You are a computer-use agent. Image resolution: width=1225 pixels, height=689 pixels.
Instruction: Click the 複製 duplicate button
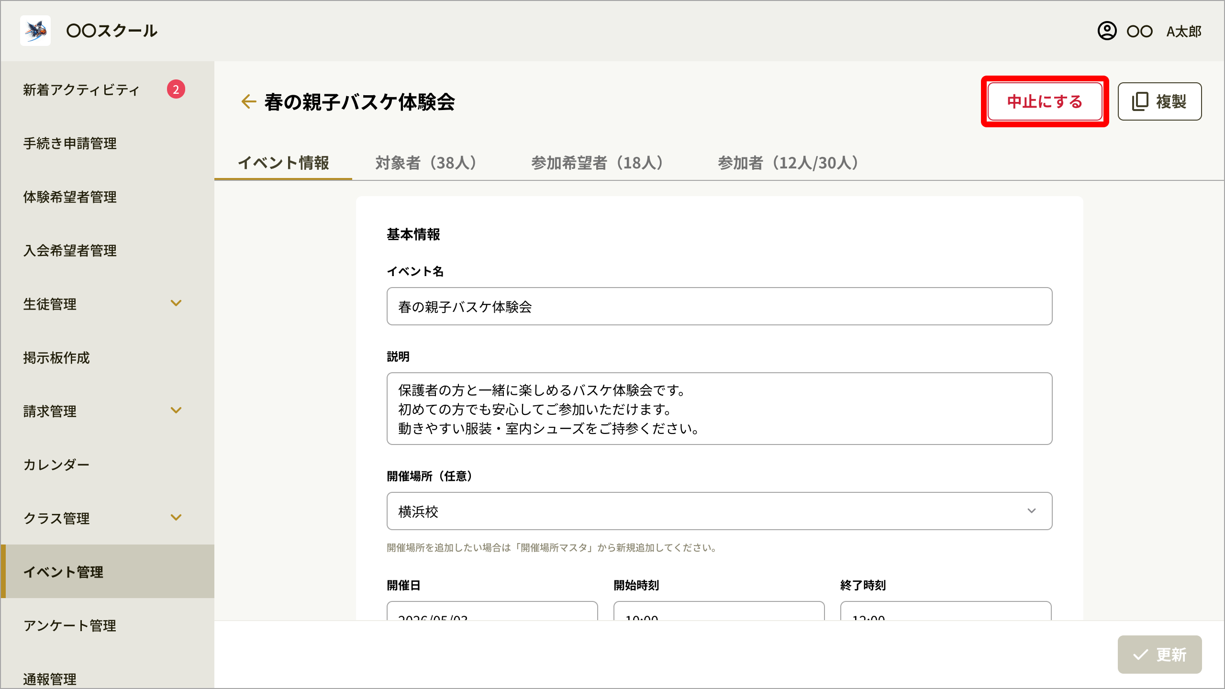1159,101
